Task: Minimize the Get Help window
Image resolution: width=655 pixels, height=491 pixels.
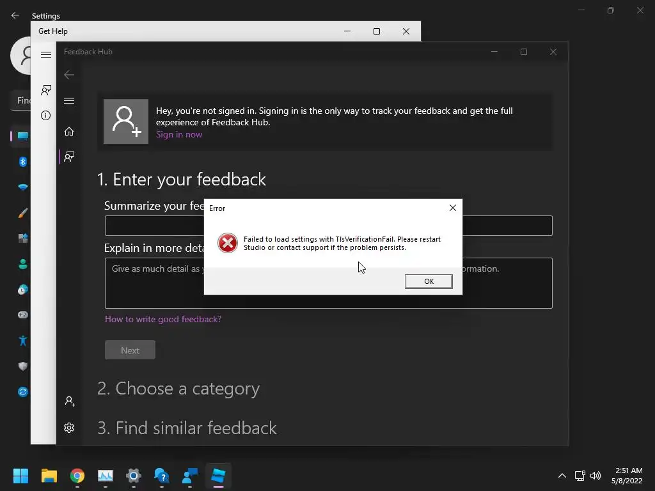Action: (x=347, y=31)
